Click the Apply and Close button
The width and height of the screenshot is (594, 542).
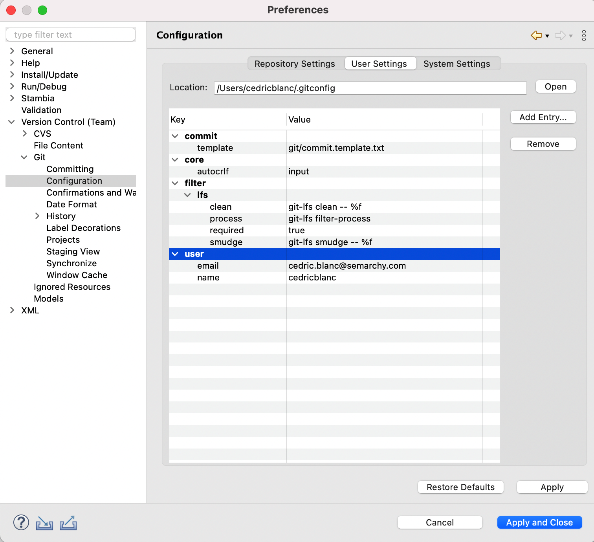[539, 522]
